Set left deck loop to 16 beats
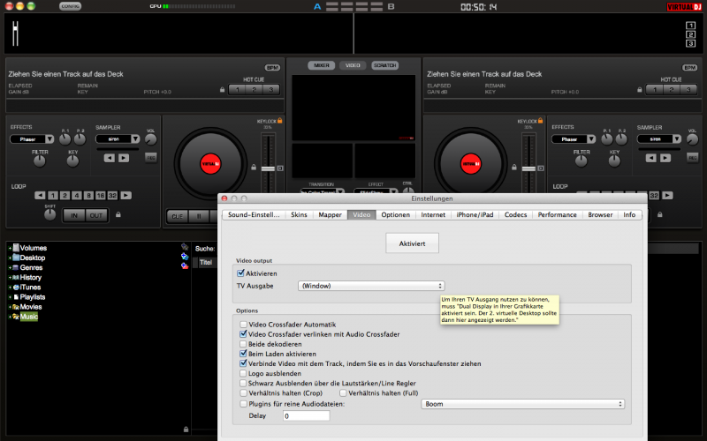Image resolution: width=707 pixels, height=441 pixels. tap(101, 195)
